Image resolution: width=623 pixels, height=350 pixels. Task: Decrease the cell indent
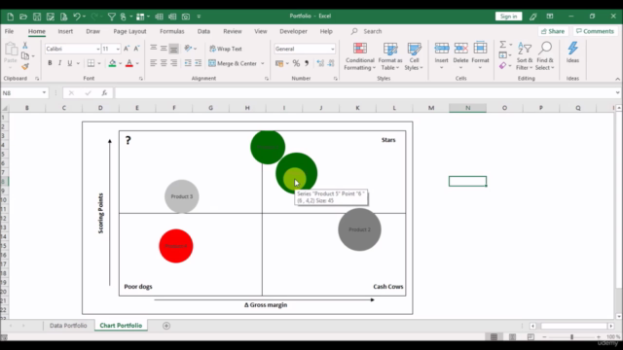(x=188, y=63)
